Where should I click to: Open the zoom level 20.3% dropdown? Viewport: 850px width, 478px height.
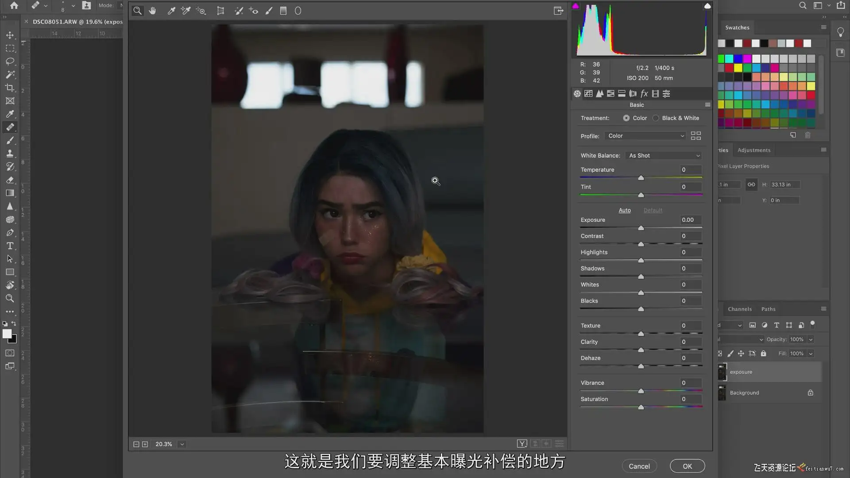182,444
